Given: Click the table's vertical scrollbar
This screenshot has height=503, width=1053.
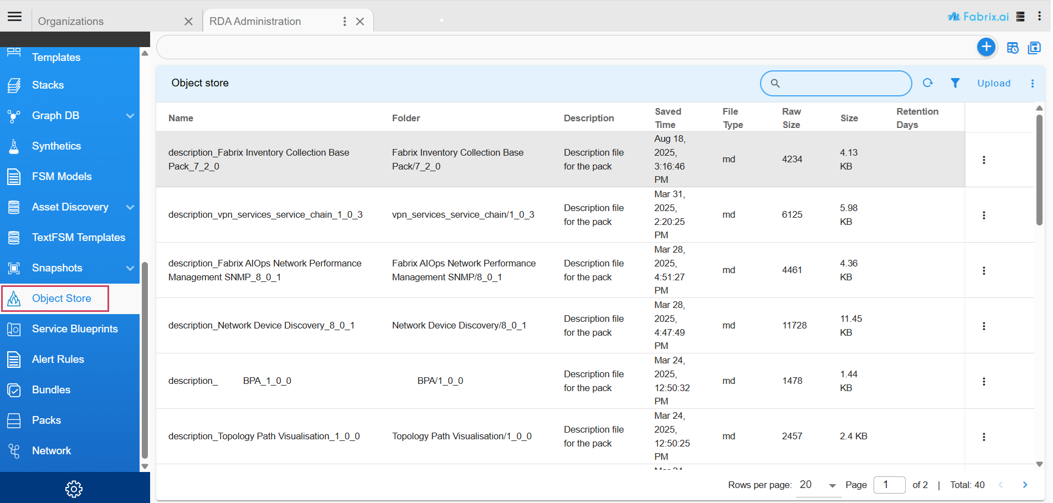Looking at the screenshot, I should [1039, 170].
